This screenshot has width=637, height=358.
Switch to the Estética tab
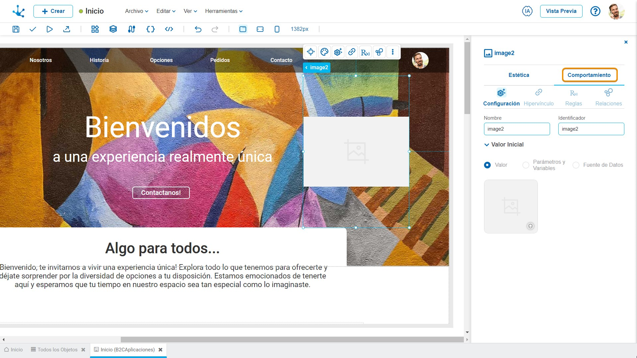519,75
